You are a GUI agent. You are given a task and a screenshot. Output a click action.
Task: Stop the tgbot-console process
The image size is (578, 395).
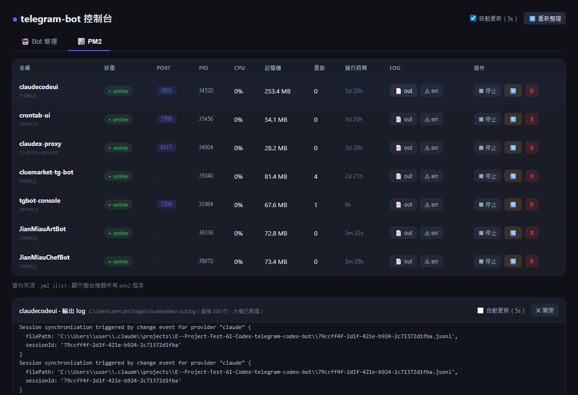pyautogui.click(x=487, y=204)
